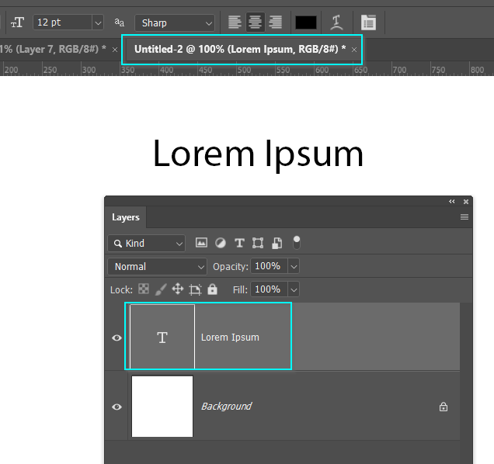This screenshot has width=494, height=464.
Task: Collapse the Layers panel with double arrows
Action: coord(452,202)
